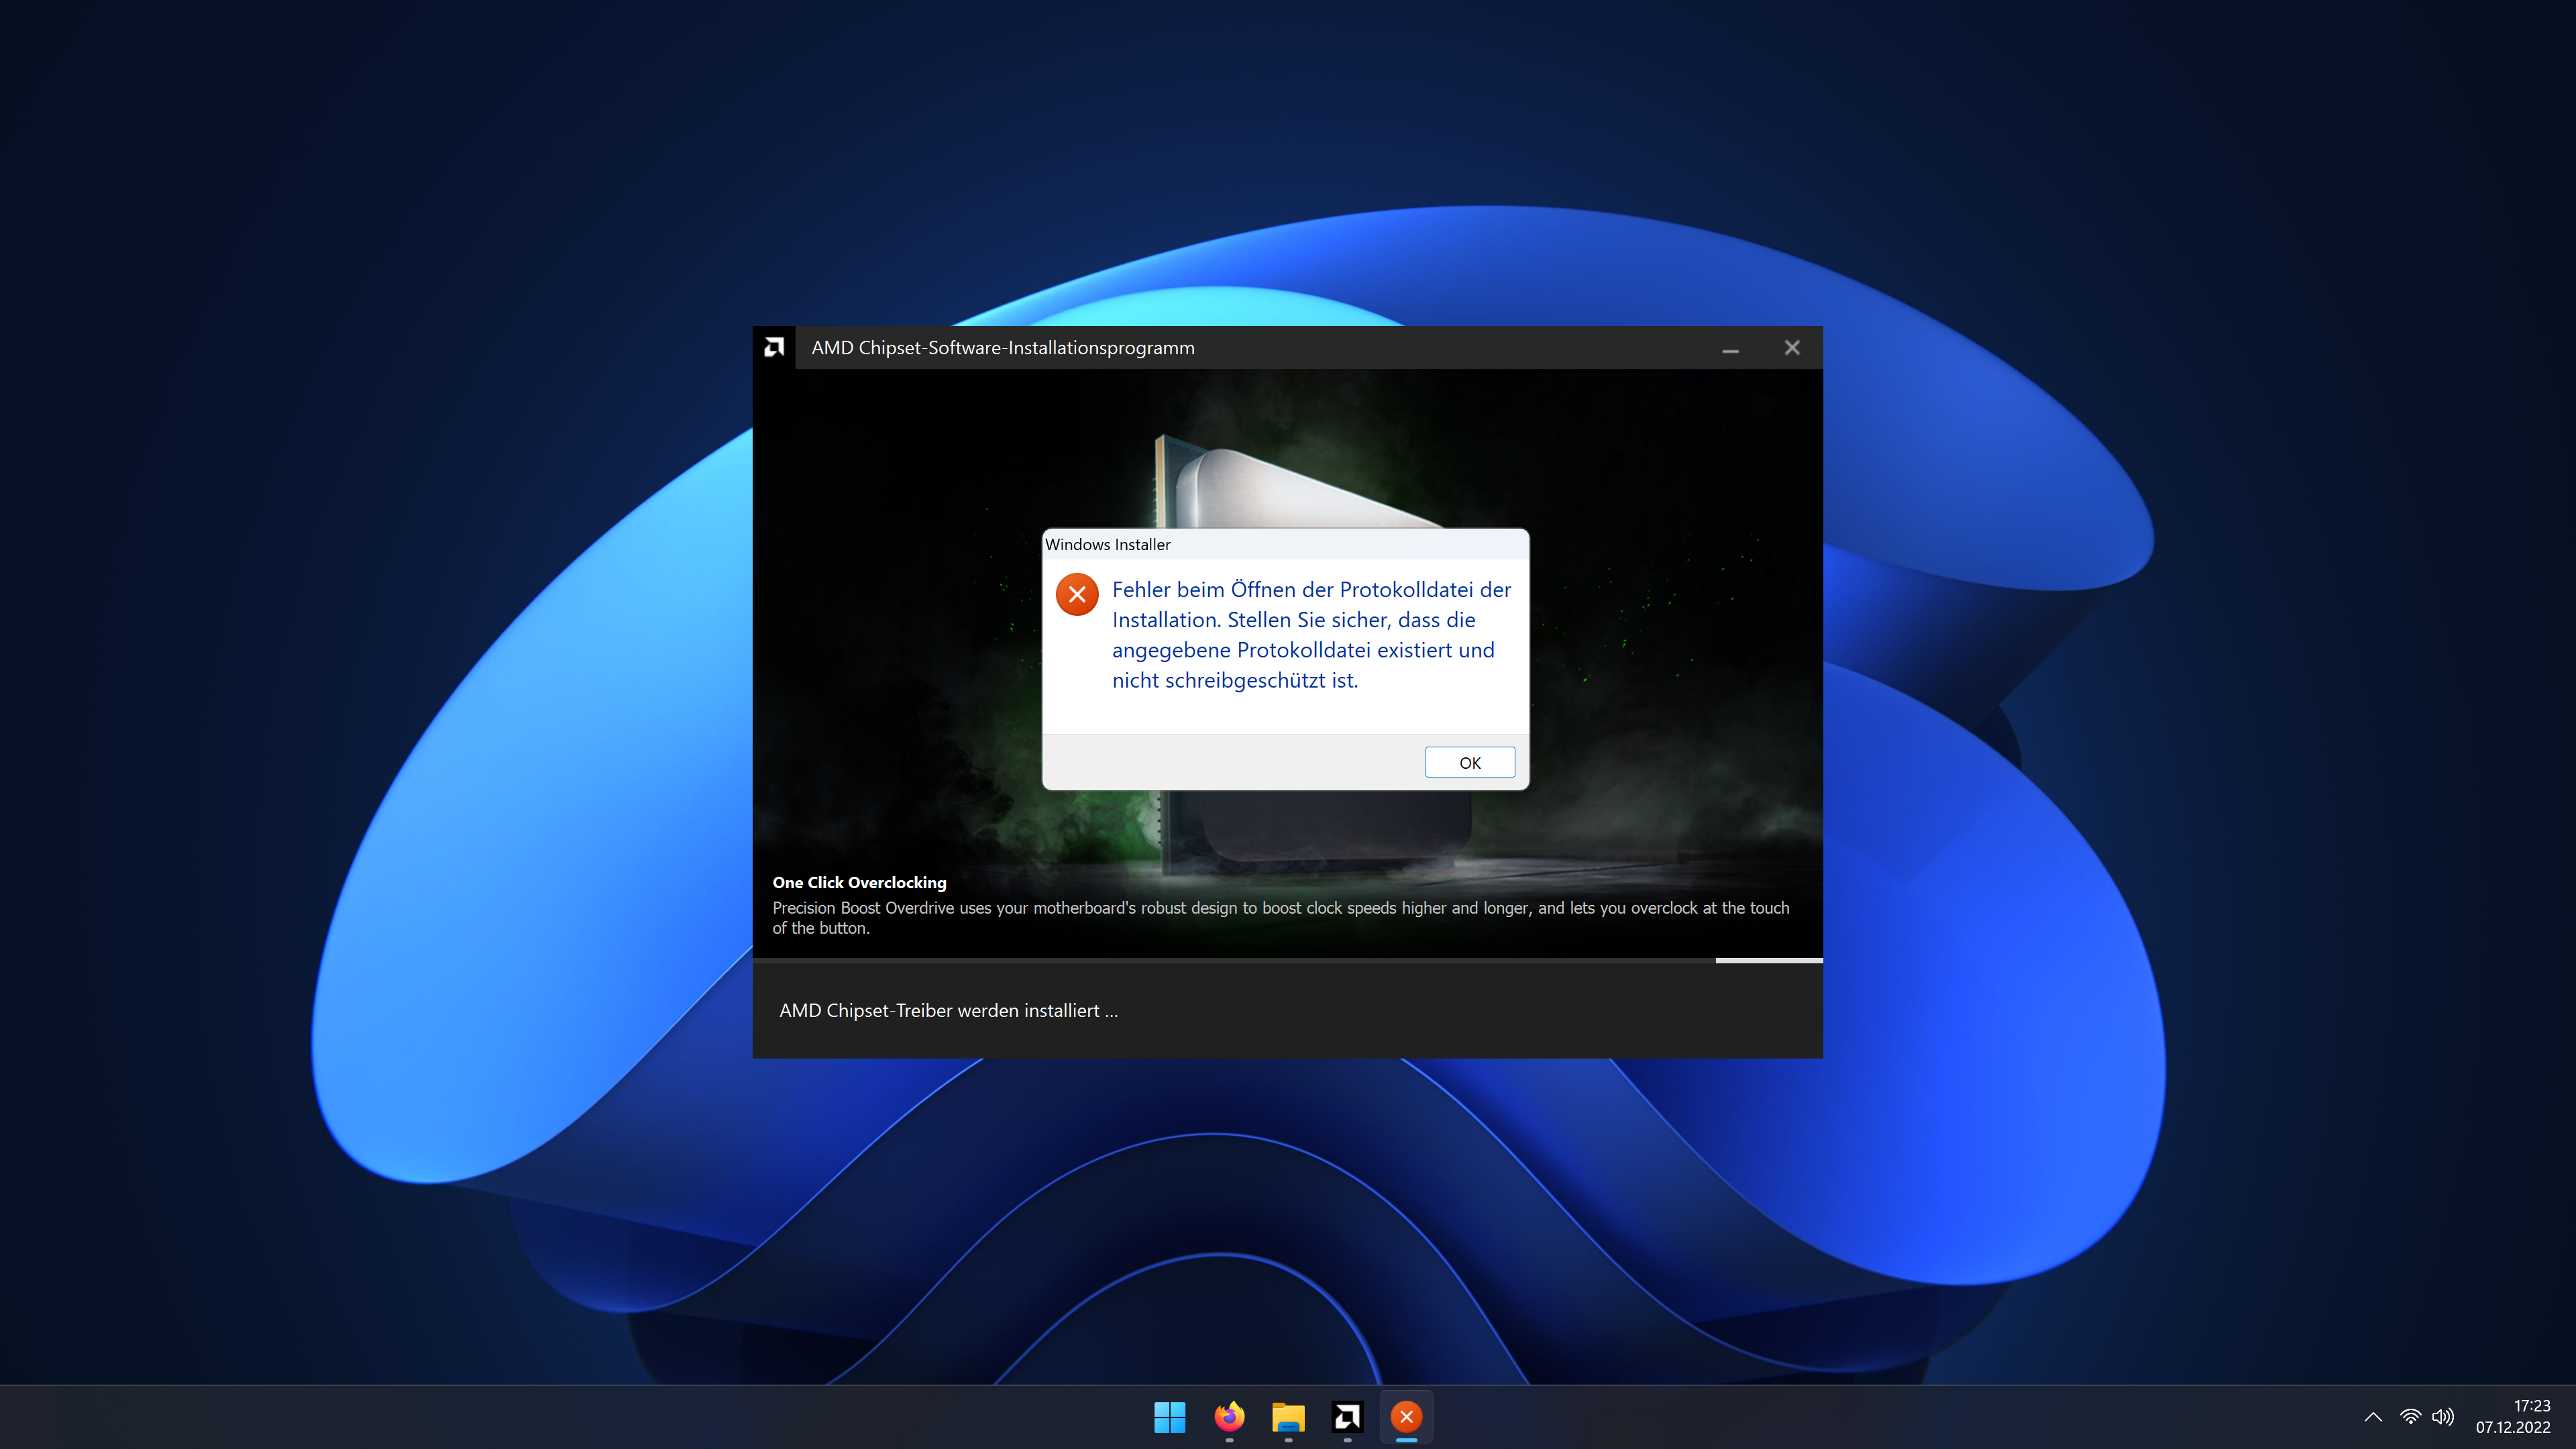Click the AMD Chipset-Treiber werden installiert status
The height and width of the screenshot is (1449, 2576).
948,1010
